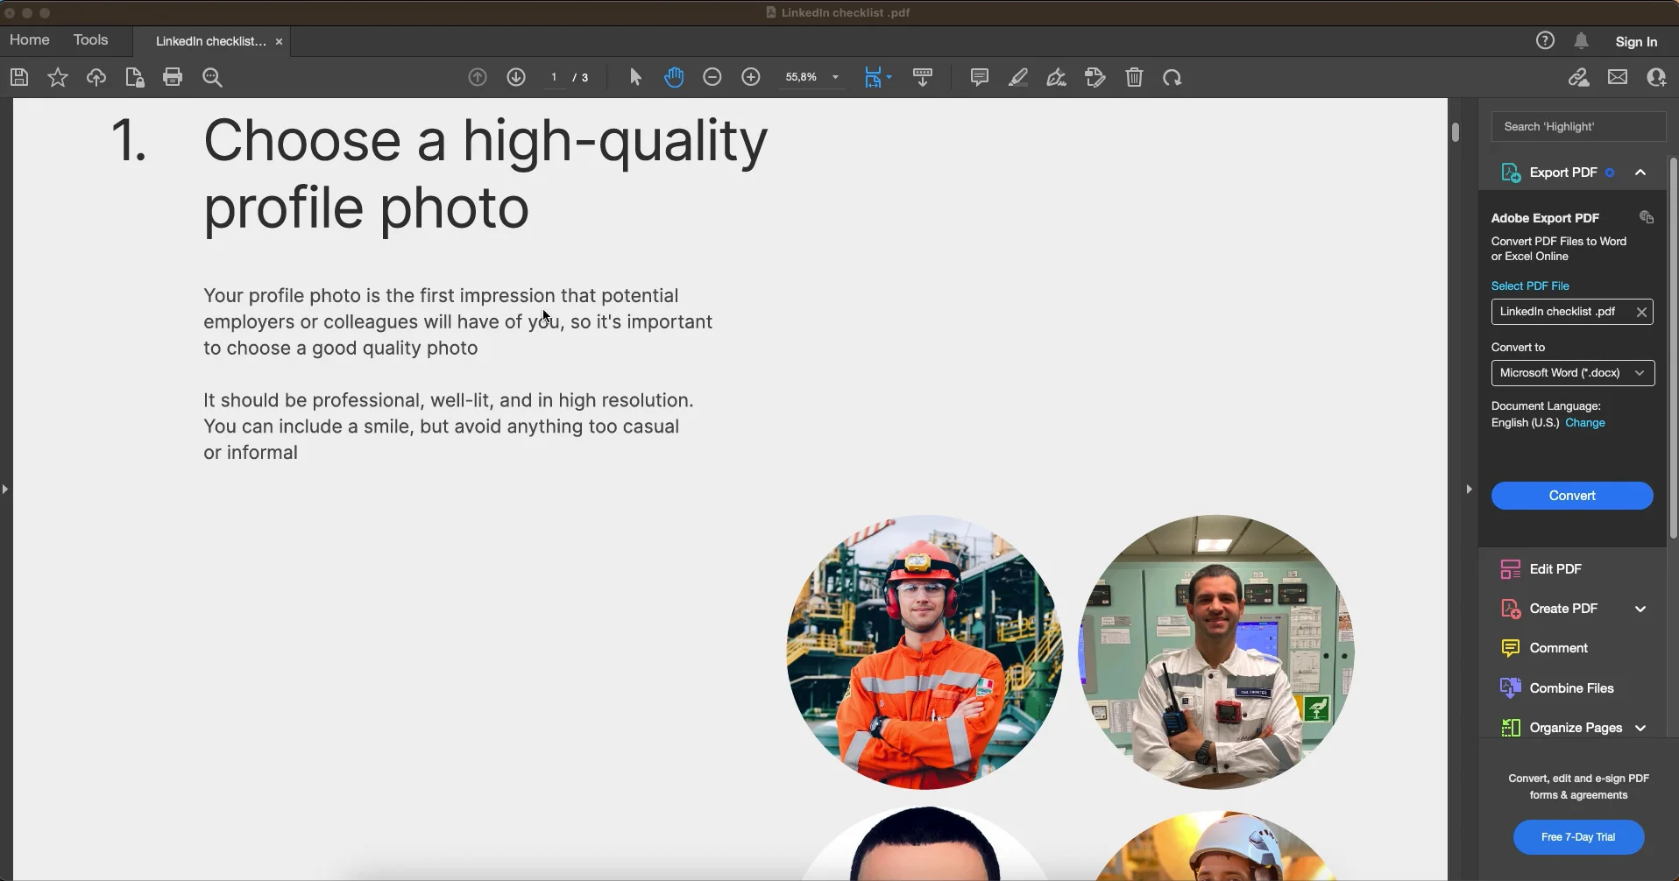Rotate page with rotate icon

pyautogui.click(x=1172, y=77)
